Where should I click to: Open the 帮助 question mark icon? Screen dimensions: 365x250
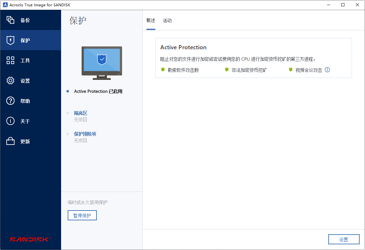pyautogui.click(x=10, y=101)
